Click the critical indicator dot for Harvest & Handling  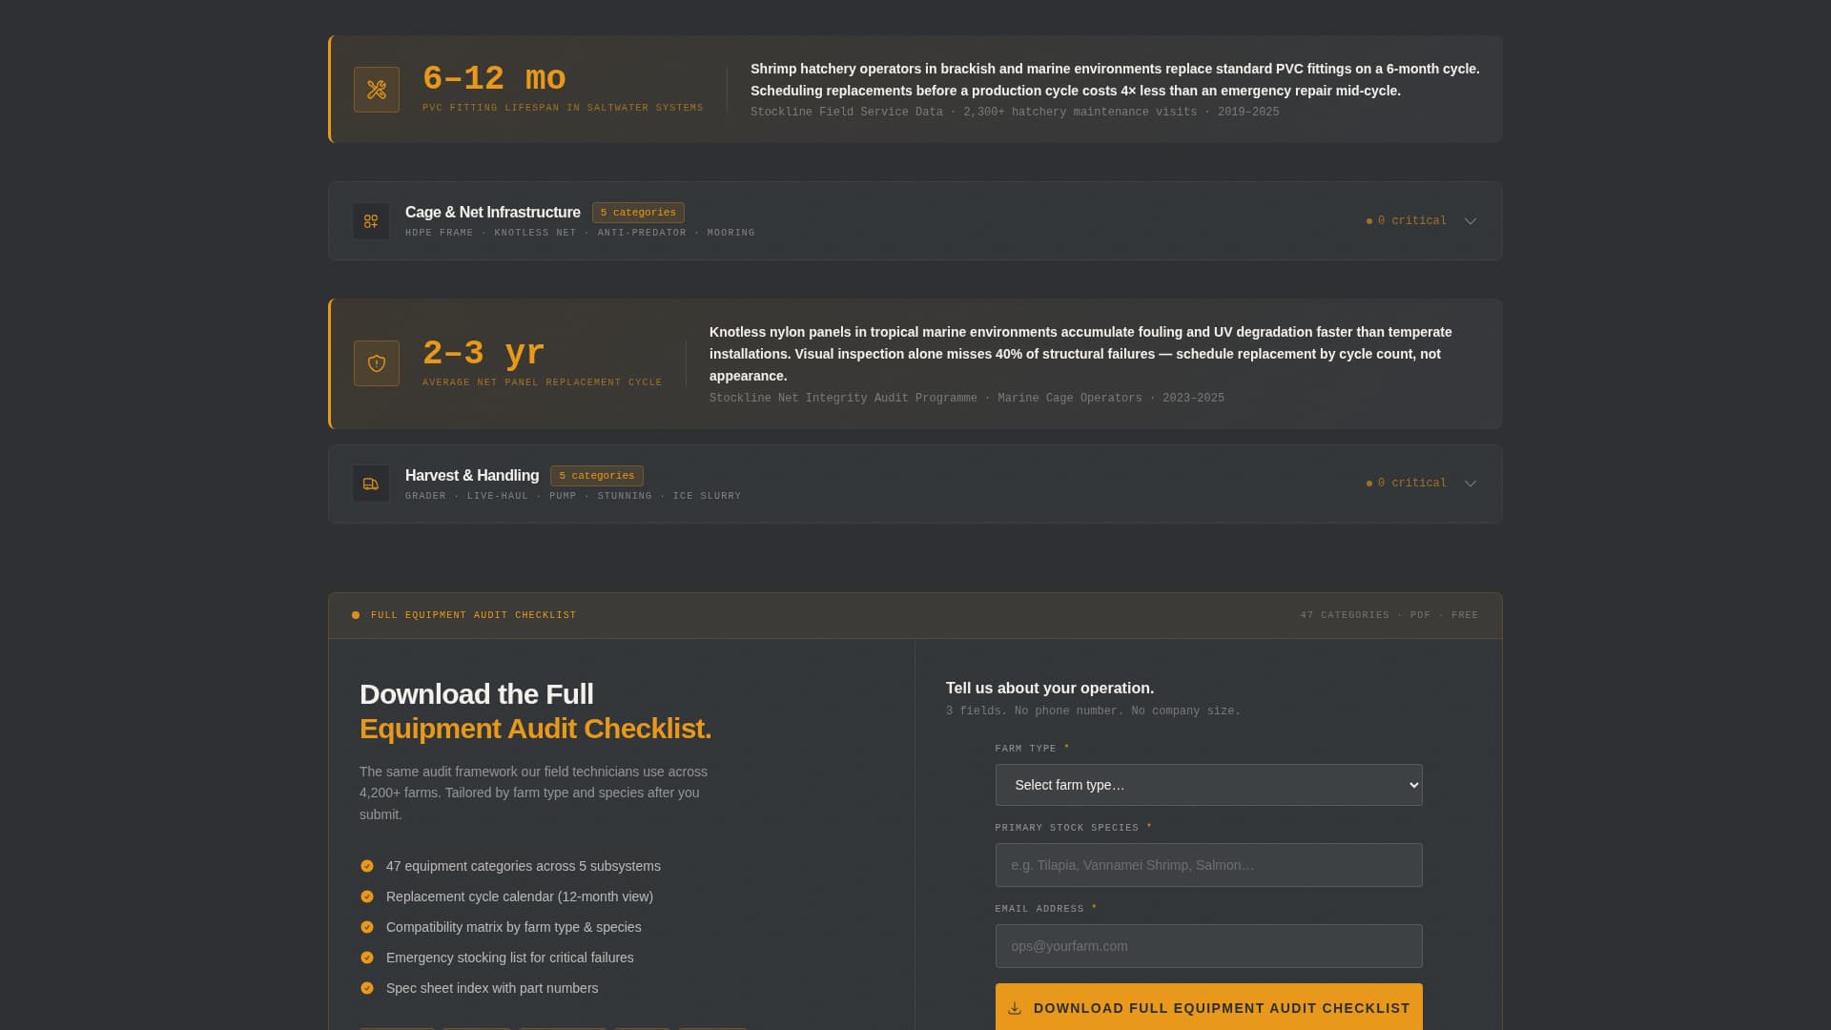(x=1370, y=483)
